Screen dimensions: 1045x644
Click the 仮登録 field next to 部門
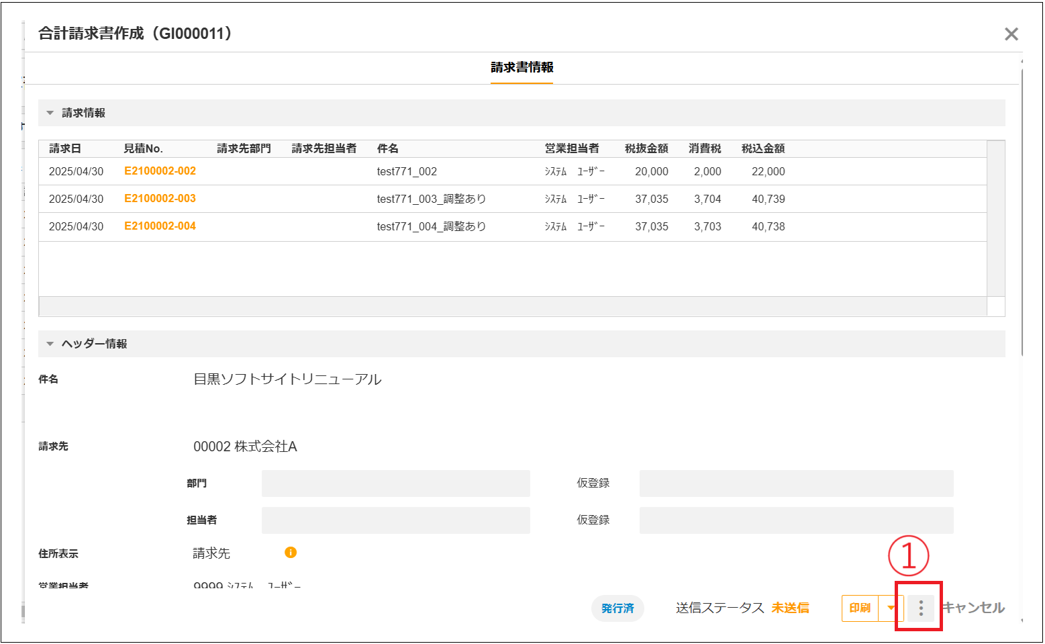796,484
